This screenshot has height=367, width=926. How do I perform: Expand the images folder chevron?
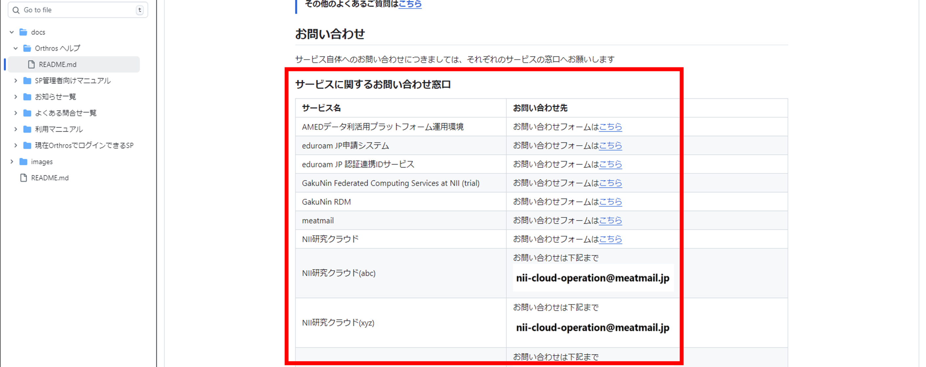point(12,161)
